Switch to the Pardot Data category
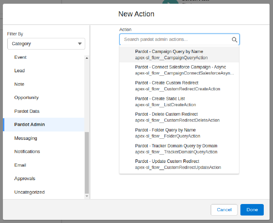Screen dimensions: 273x223 27,111
